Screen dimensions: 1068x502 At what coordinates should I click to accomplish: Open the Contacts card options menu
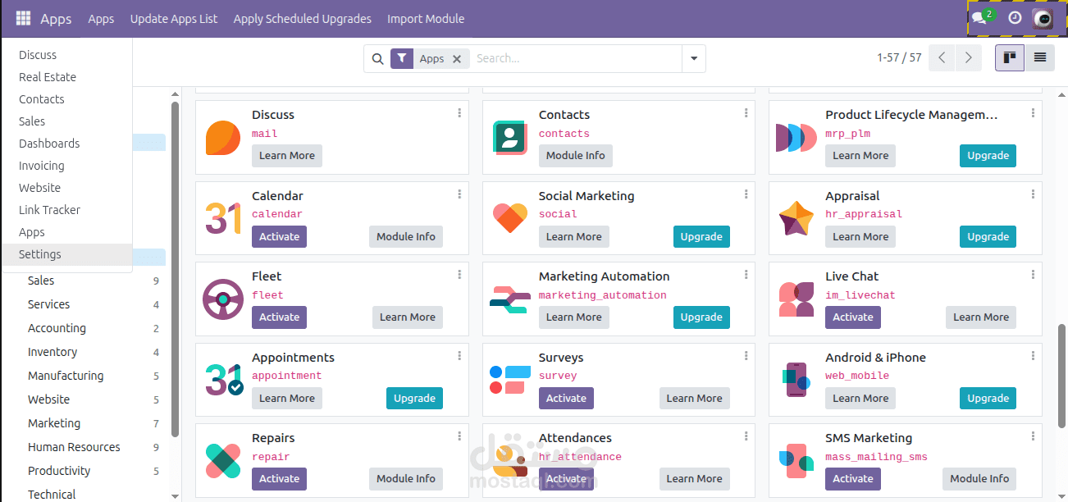(746, 113)
